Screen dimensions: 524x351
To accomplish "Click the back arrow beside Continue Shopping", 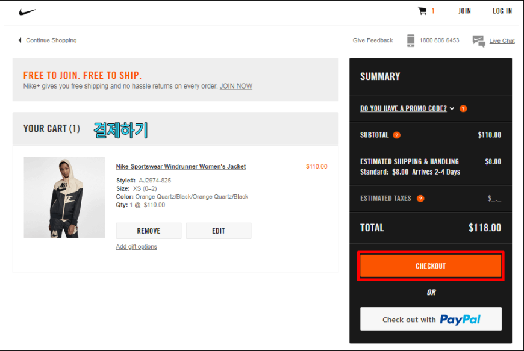I will [x=20, y=40].
